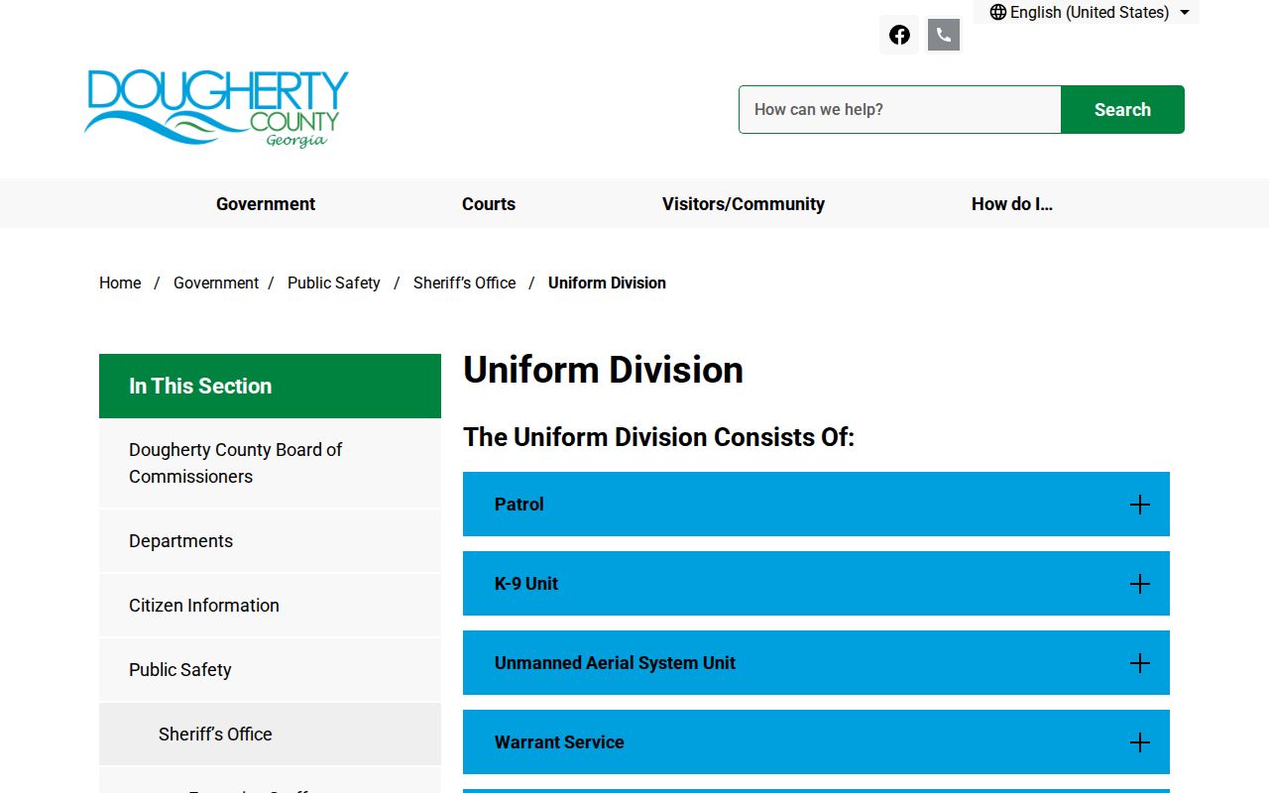
Task: Open the Facebook icon link
Action: pyautogui.click(x=899, y=35)
